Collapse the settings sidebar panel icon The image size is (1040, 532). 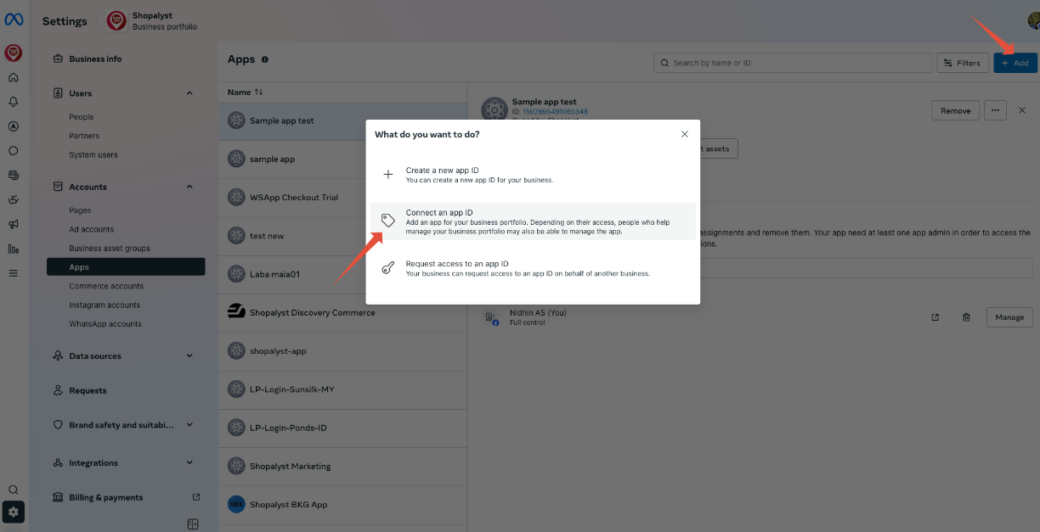click(x=193, y=524)
